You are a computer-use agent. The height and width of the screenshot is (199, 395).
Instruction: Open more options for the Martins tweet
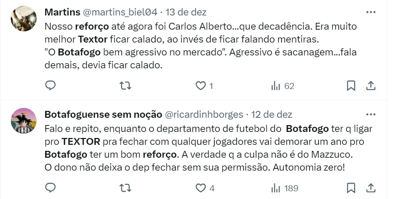(x=370, y=12)
